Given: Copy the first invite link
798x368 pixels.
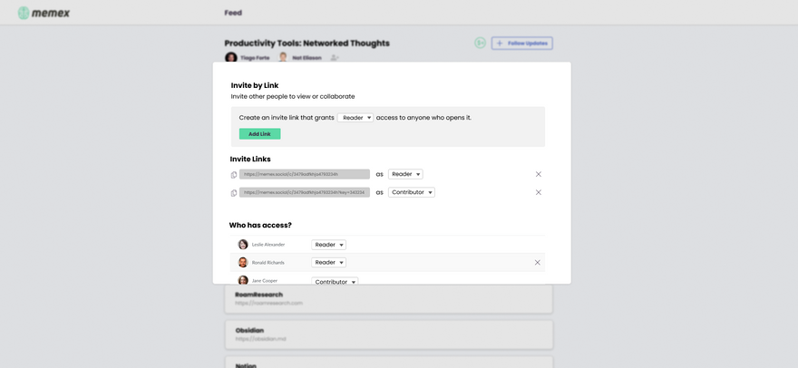Looking at the screenshot, I should tap(234, 175).
